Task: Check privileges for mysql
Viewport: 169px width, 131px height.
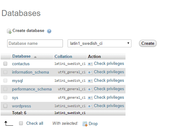Action: 109,81
